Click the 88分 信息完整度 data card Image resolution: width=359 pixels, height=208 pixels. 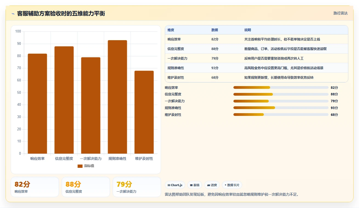click(86, 187)
